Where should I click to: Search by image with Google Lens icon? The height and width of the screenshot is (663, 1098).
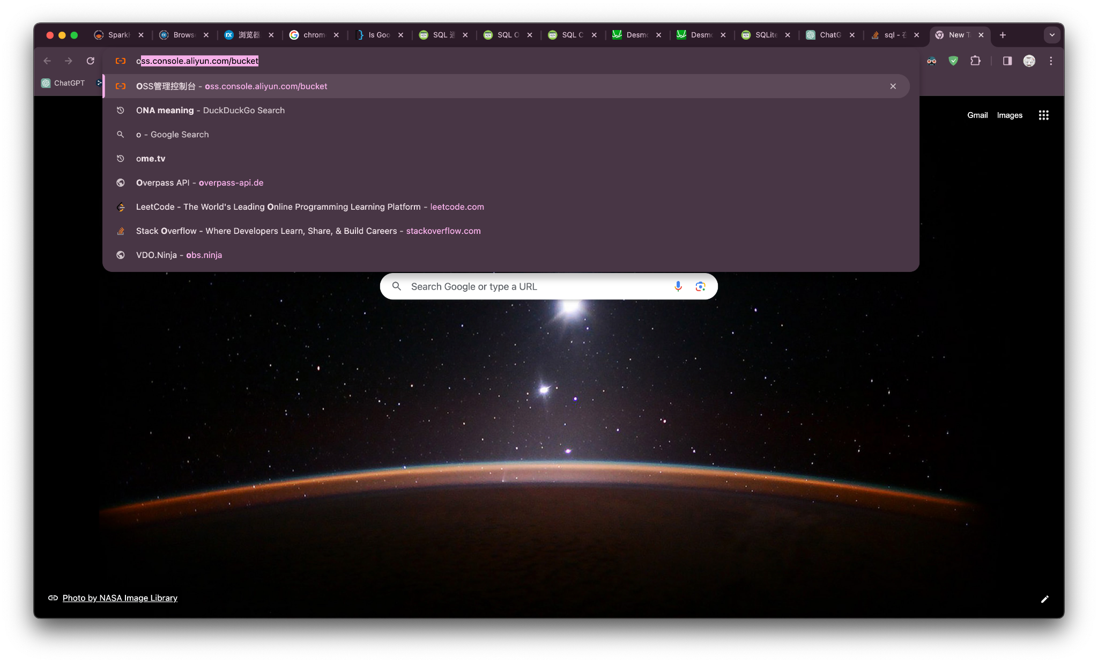coord(700,286)
